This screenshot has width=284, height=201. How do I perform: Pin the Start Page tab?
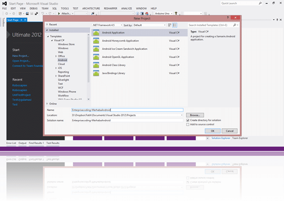pyautogui.click(x=21, y=20)
